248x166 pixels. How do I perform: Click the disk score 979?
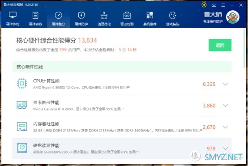pyautogui.click(x=211, y=149)
